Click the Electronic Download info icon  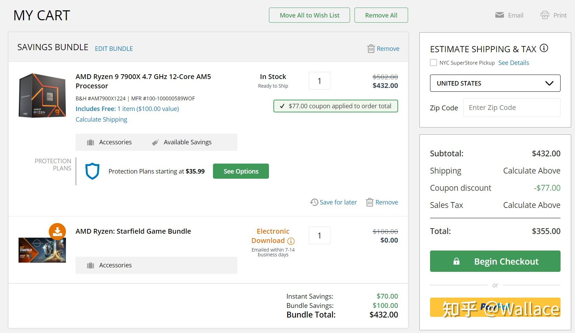click(291, 241)
